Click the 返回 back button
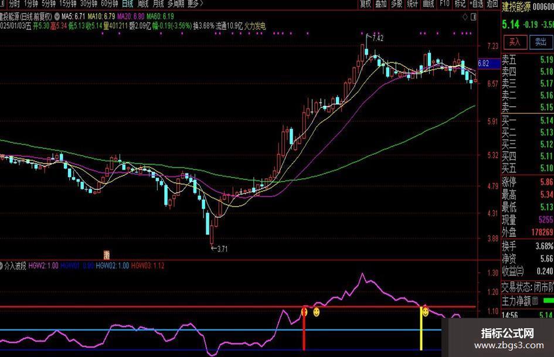The width and height of the screenshot is (554, 357). (492, 4)
